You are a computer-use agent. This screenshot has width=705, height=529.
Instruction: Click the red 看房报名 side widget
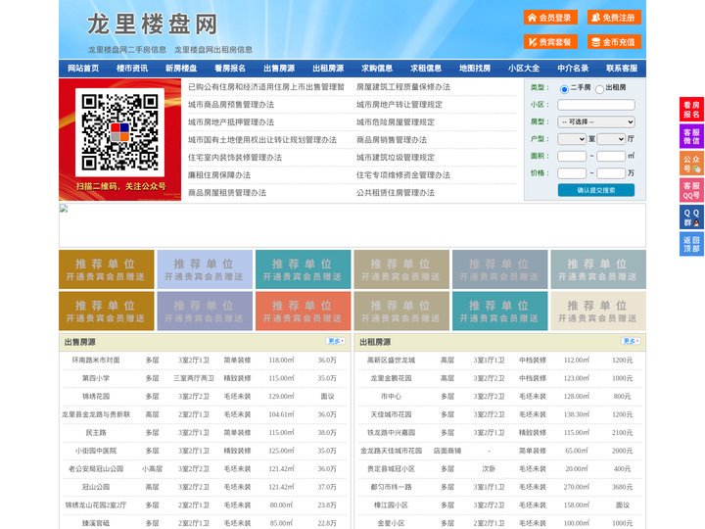point(691,110)
